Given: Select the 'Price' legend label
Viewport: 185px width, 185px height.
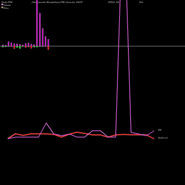Looking at the screenshot, I should pos(6,8).
